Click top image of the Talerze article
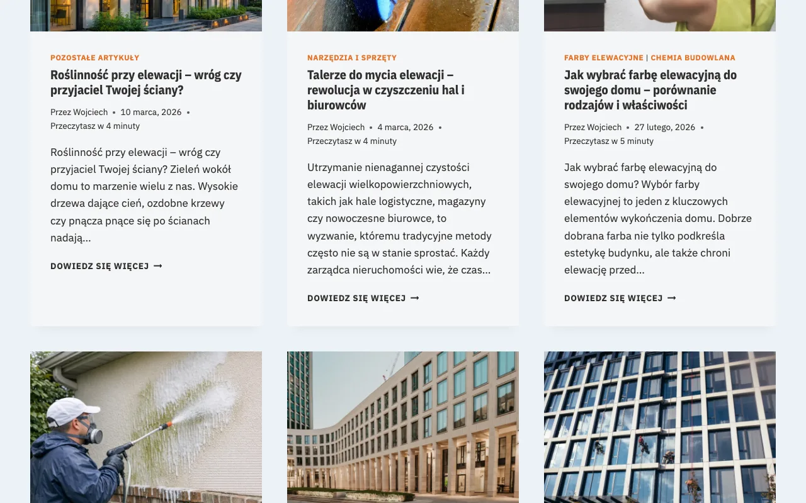The height and width of the screenshot is (503, 806). tap(403, 16)
